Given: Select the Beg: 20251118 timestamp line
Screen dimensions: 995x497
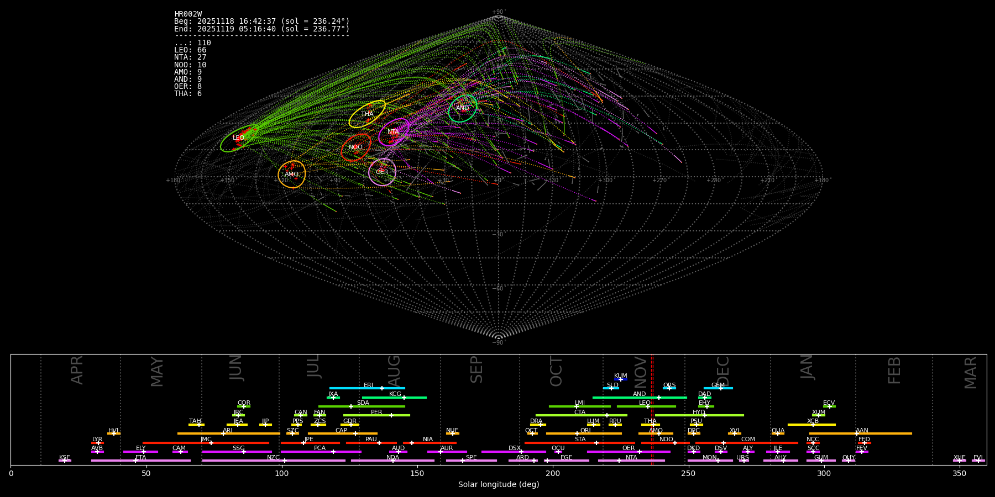Looking at the screenshot, I should click(262, 22).
